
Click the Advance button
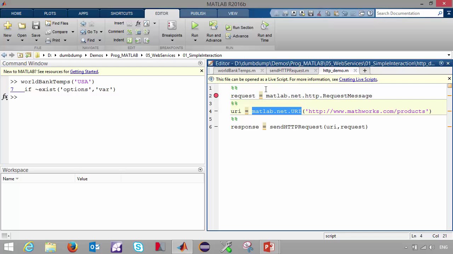(x=237, y=36)
